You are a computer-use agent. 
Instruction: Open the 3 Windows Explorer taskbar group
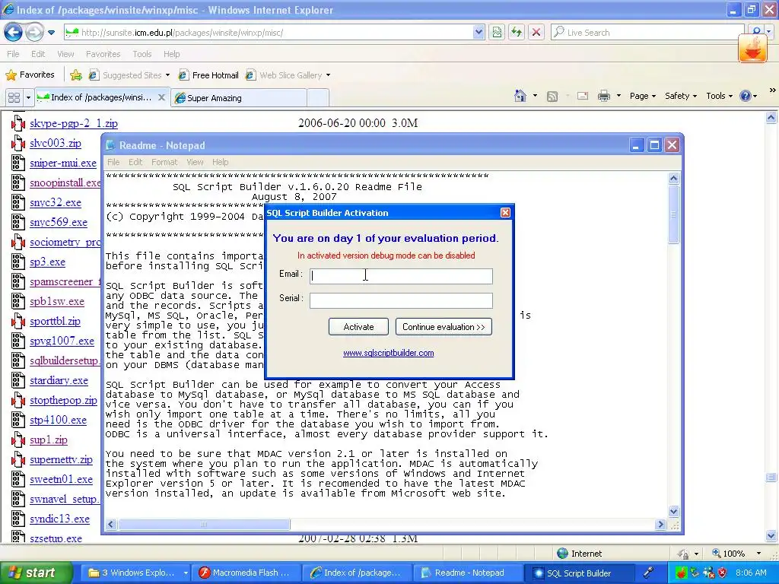click(x=135, y=573)
